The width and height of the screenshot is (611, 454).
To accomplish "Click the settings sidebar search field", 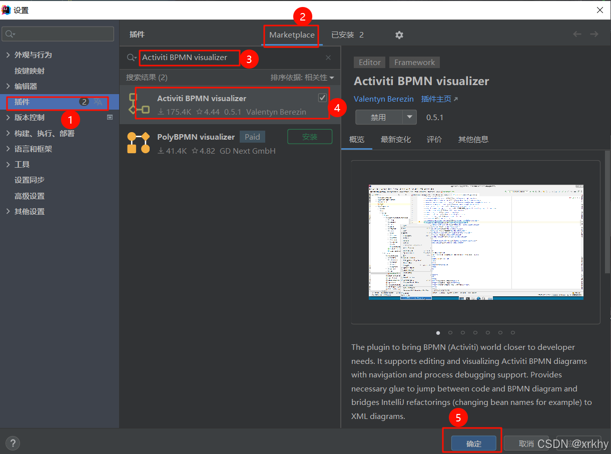I will click(58, 34).
